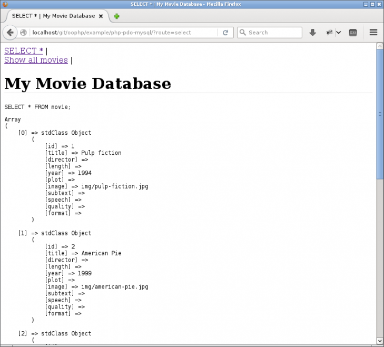Viewport: 384px width, 347px height.
Task: Click the zzz extension icon
Action: [x=352, y=32]
